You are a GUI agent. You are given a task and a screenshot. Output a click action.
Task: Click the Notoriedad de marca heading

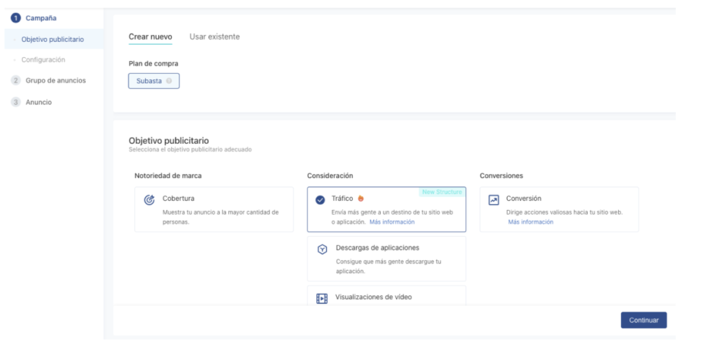coord(168,175)
